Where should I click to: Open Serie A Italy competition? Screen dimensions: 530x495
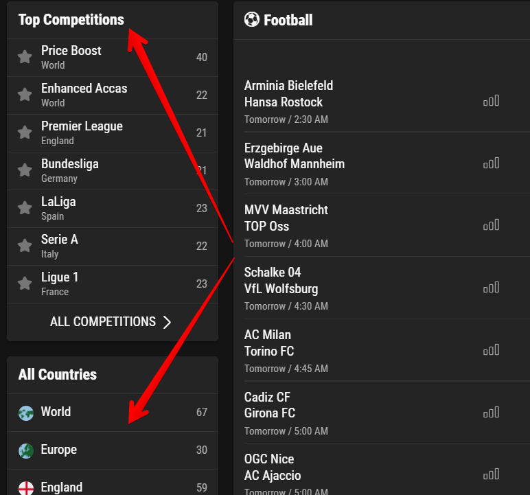(113, 246)
